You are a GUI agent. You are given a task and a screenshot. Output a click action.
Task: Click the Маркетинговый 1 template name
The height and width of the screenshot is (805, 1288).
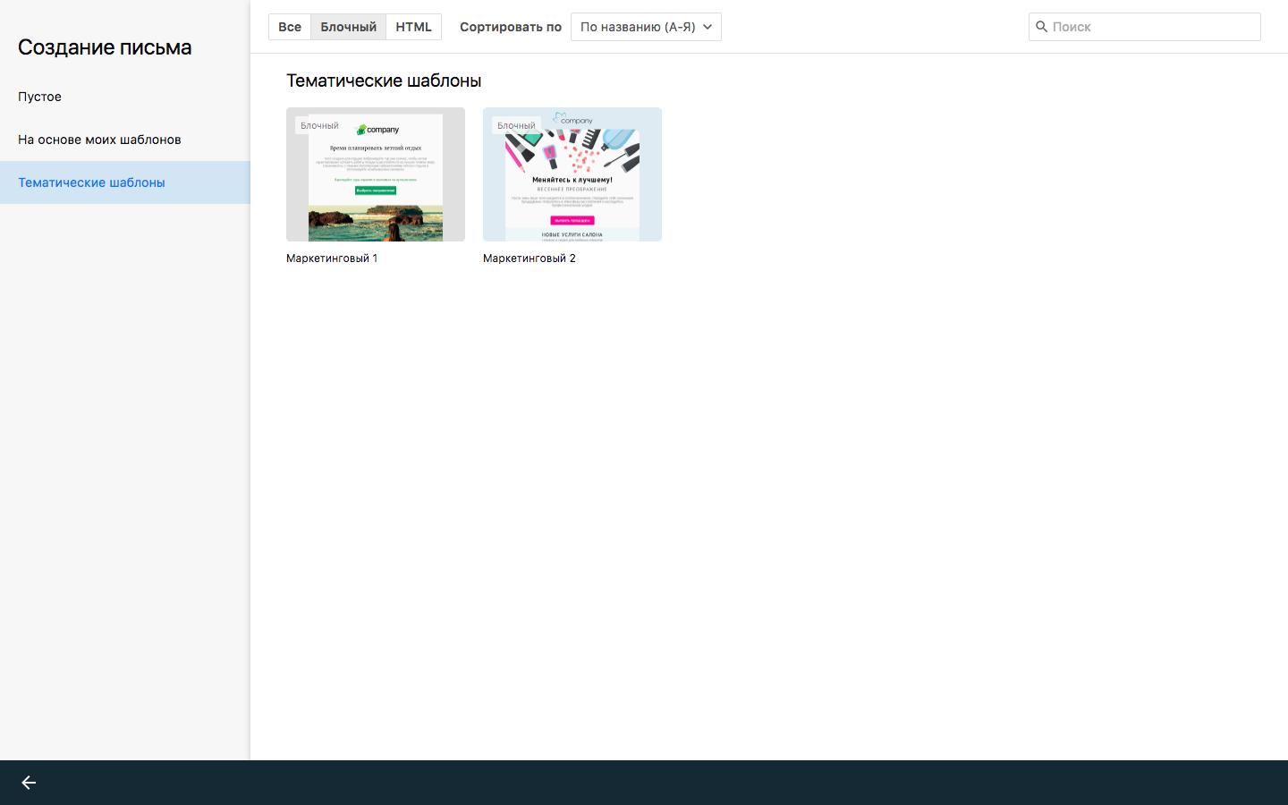click(x=332, y=258)
